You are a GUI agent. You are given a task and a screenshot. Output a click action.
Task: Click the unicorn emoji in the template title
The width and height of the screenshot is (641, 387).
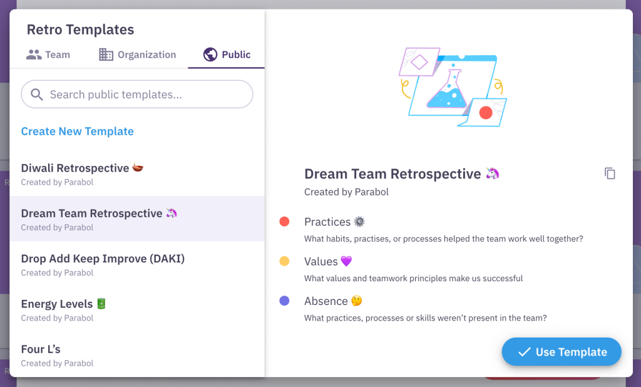pos(493,173)
